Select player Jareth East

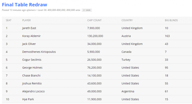coord(29,28)
